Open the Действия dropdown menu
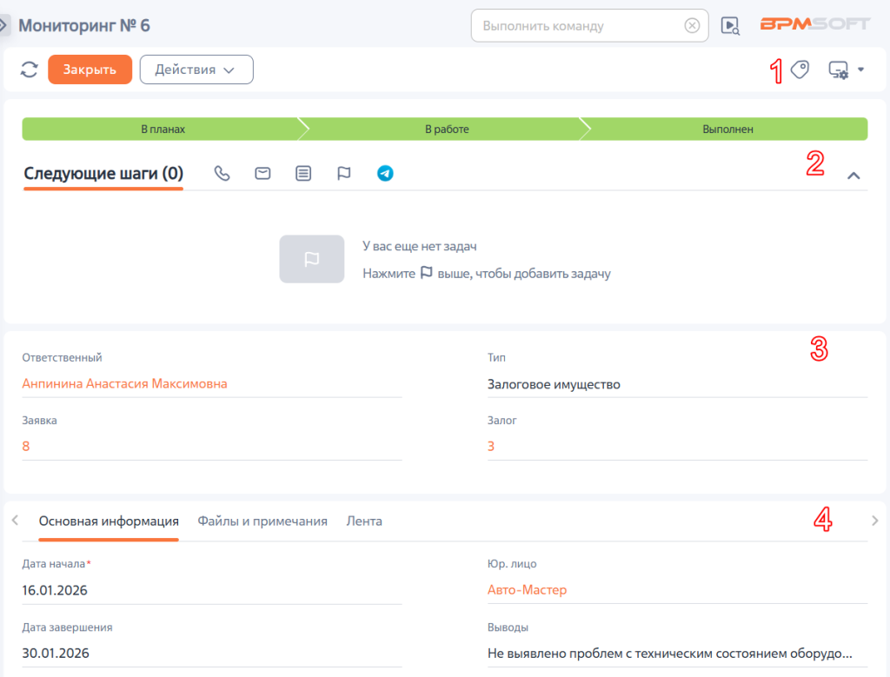 (196, 70)
